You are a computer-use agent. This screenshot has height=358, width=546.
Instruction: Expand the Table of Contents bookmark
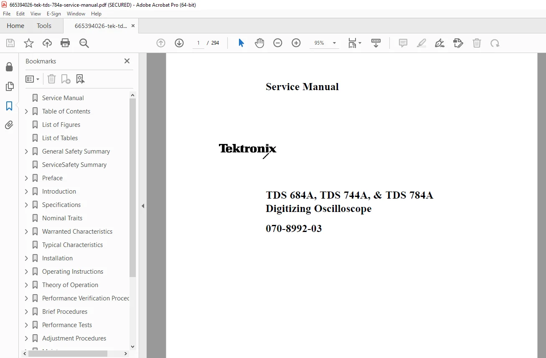(x=26, y=111)
